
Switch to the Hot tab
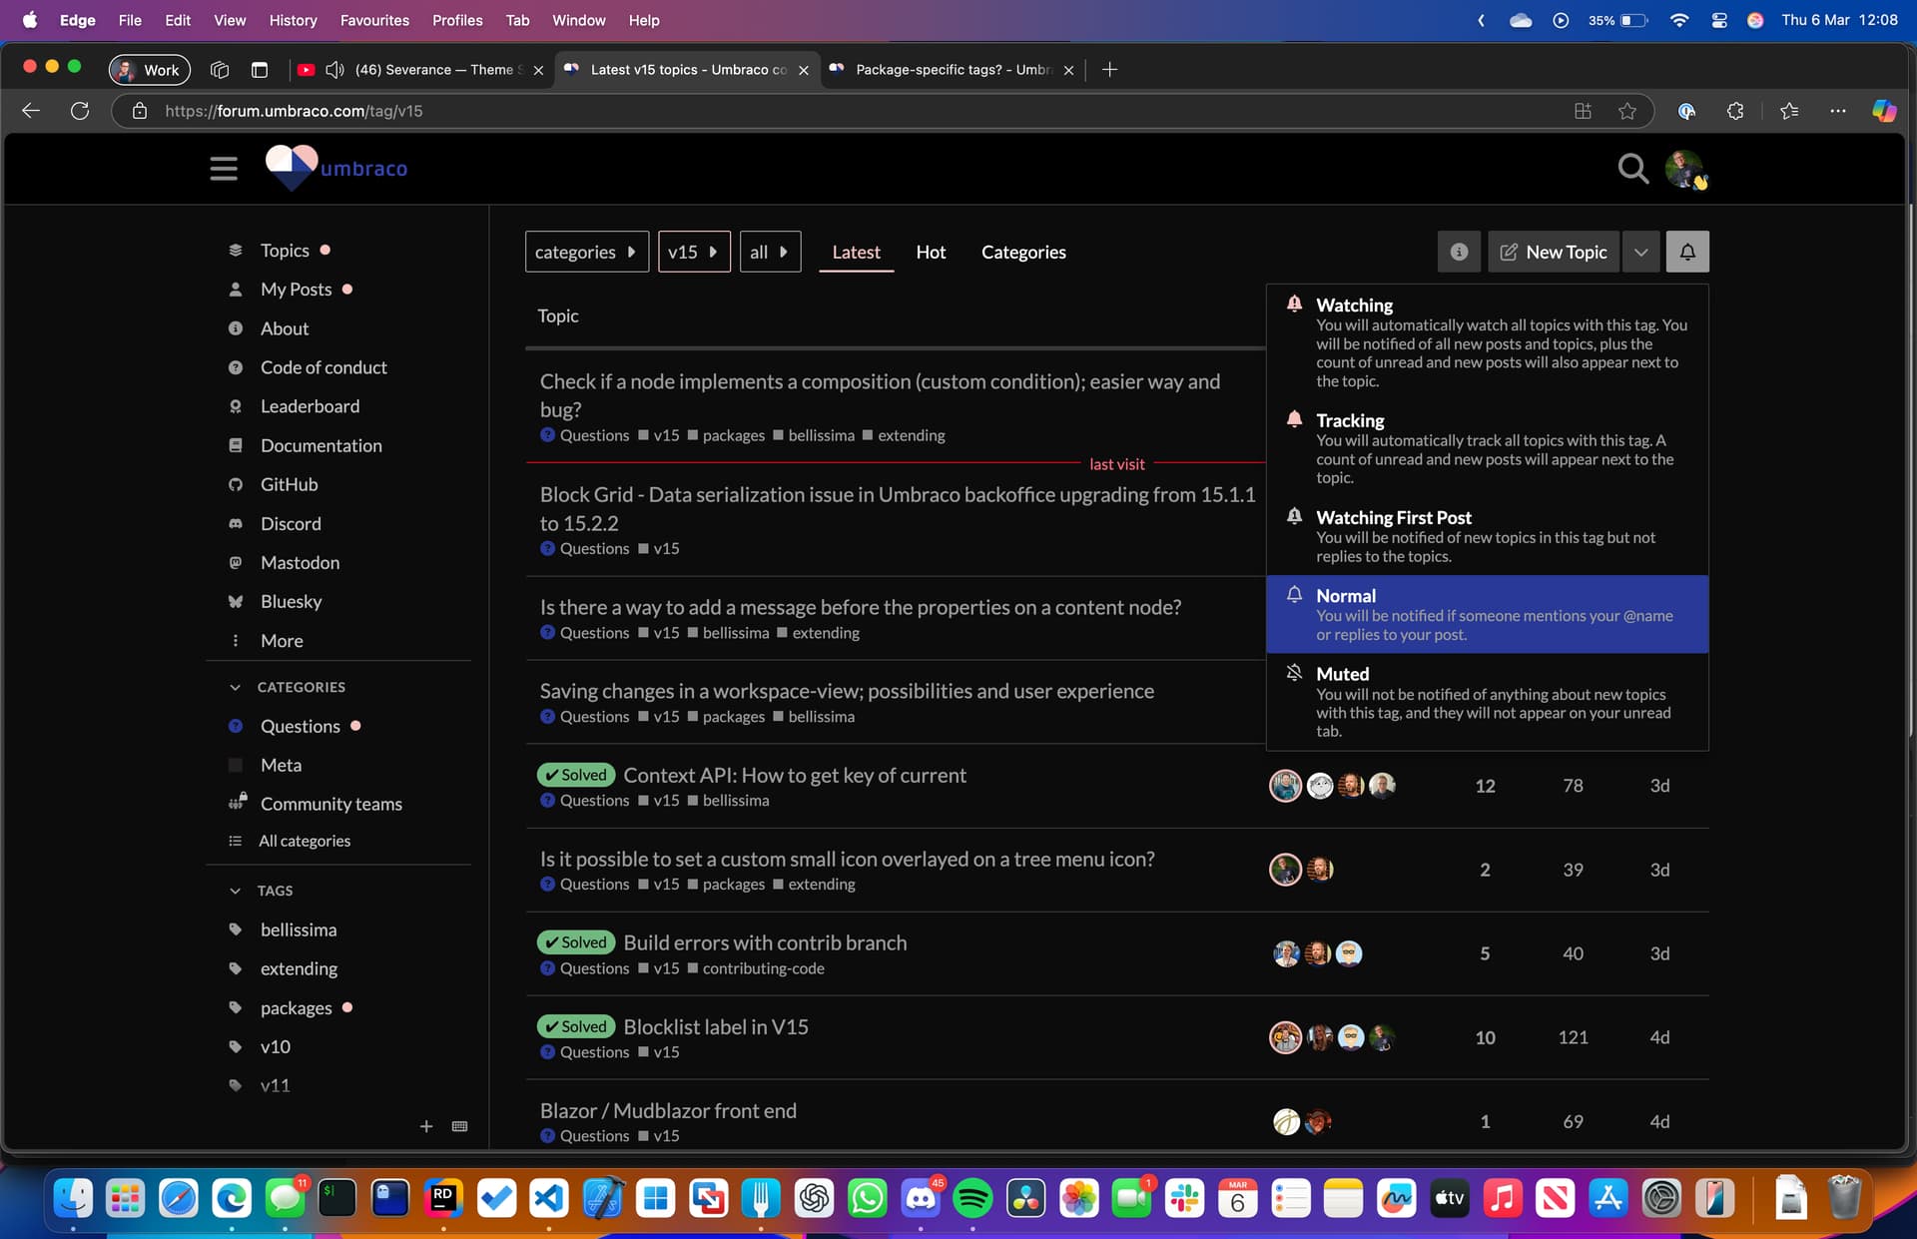[x=931, y=252]
